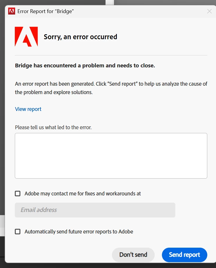This screenshot has width=216, height=268.
Task: Enable the Adobe may contact me checkbox
Action: click(18, 194)
